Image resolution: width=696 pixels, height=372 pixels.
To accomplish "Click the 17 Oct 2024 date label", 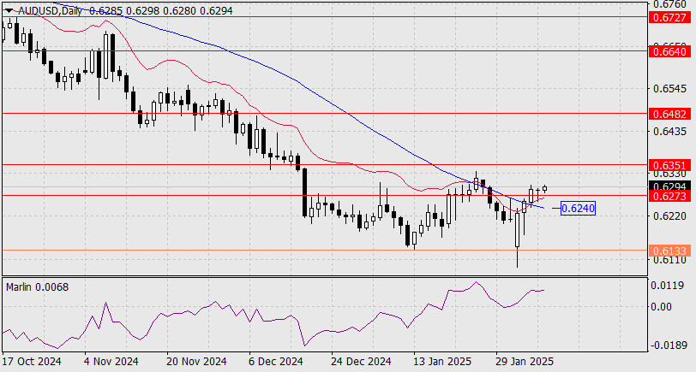I will coord(32,362).
